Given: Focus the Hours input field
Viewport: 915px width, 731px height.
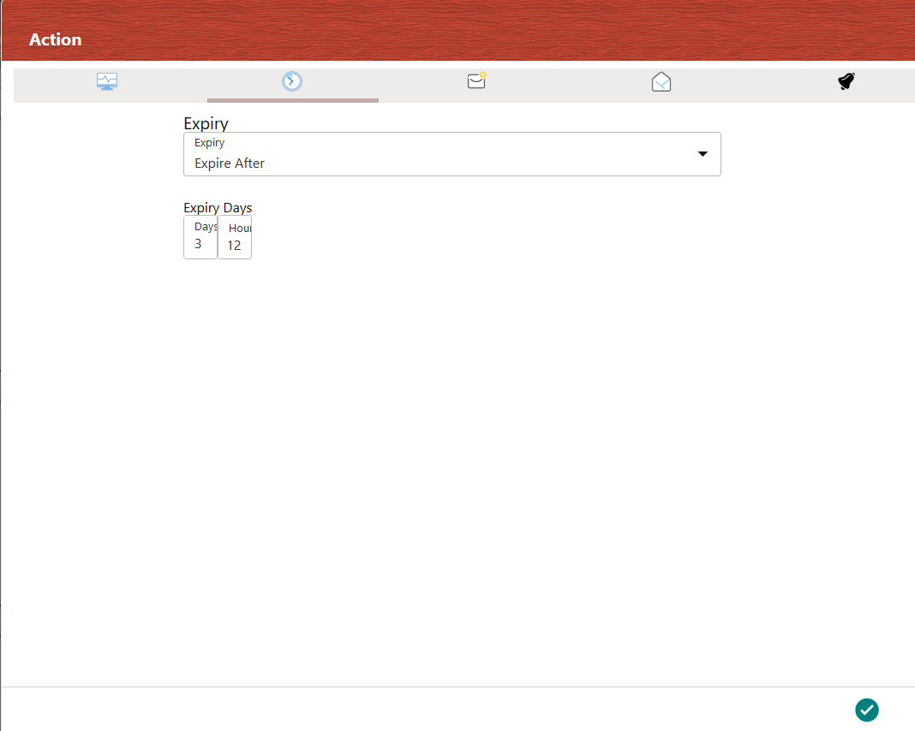Looking at the screenshot, I should (235, 237).
